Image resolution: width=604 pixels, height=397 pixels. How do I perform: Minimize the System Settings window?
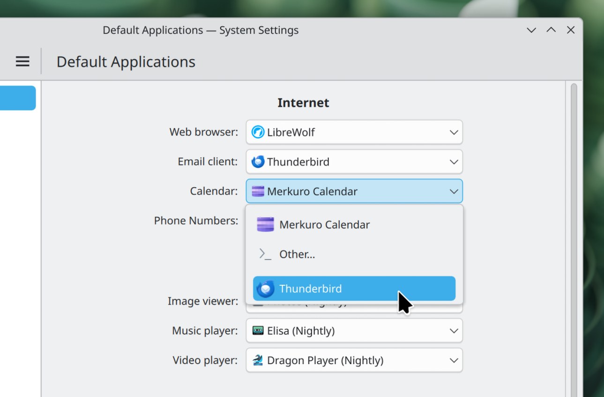(x=531, y=31)
